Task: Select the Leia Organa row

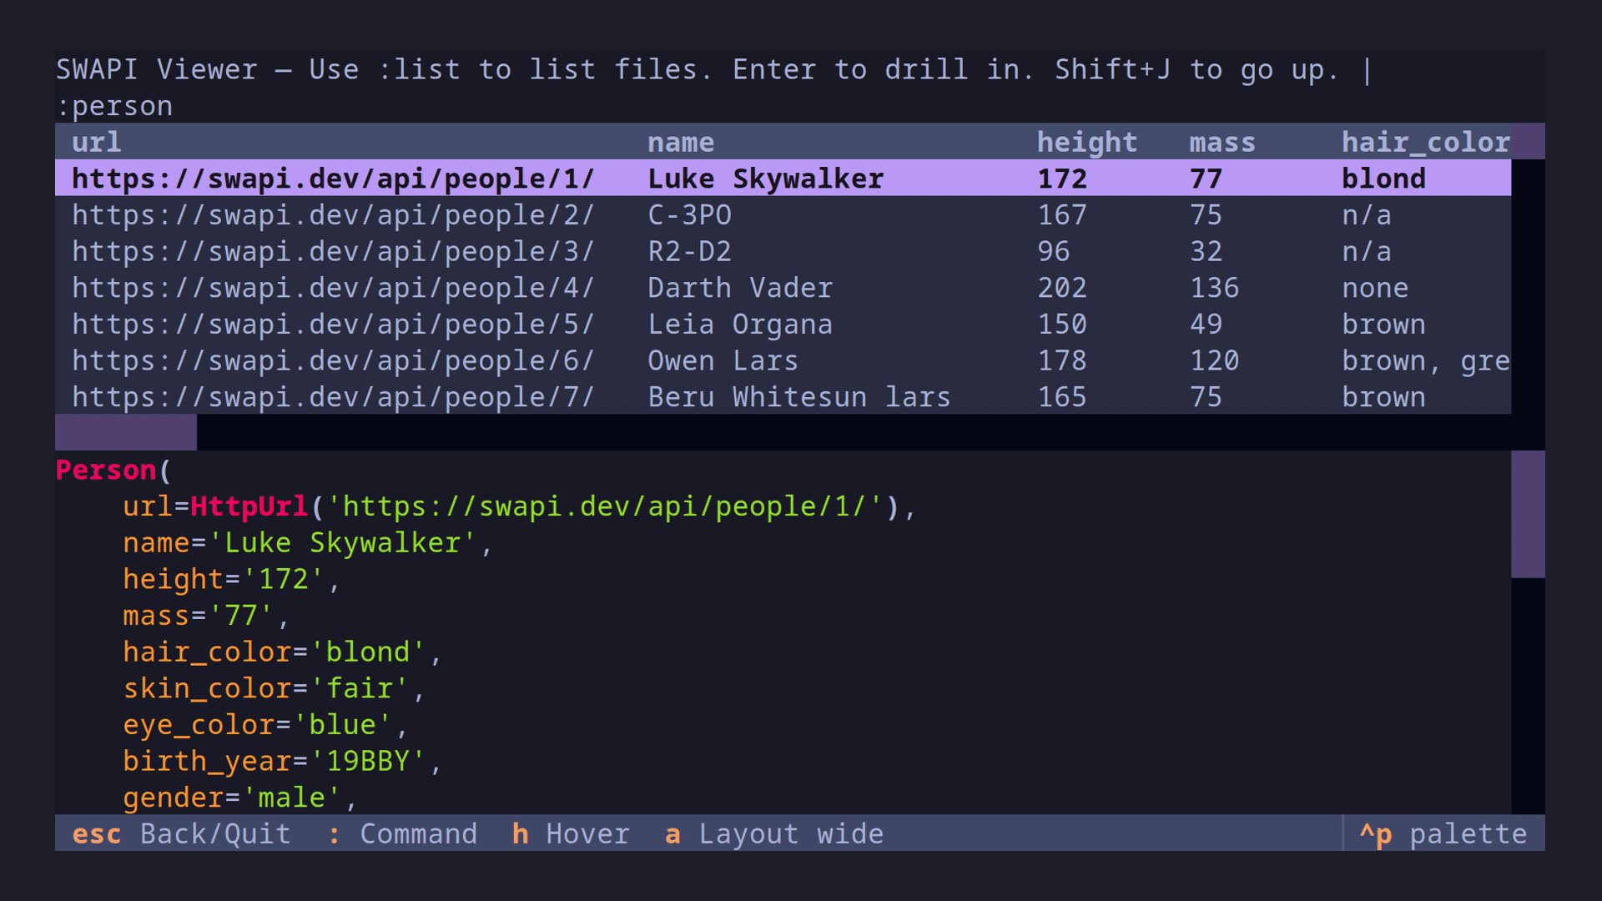Action: [783, 324]
